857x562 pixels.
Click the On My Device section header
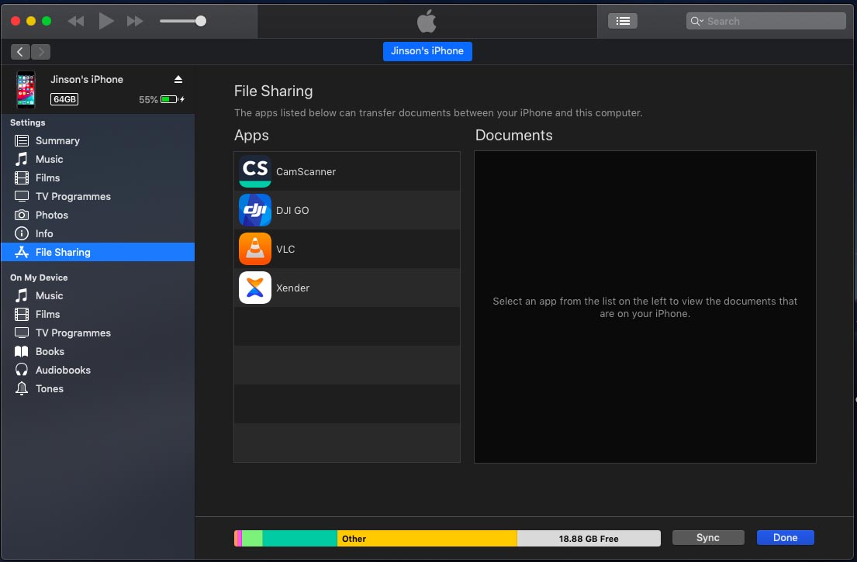[39, 278]
